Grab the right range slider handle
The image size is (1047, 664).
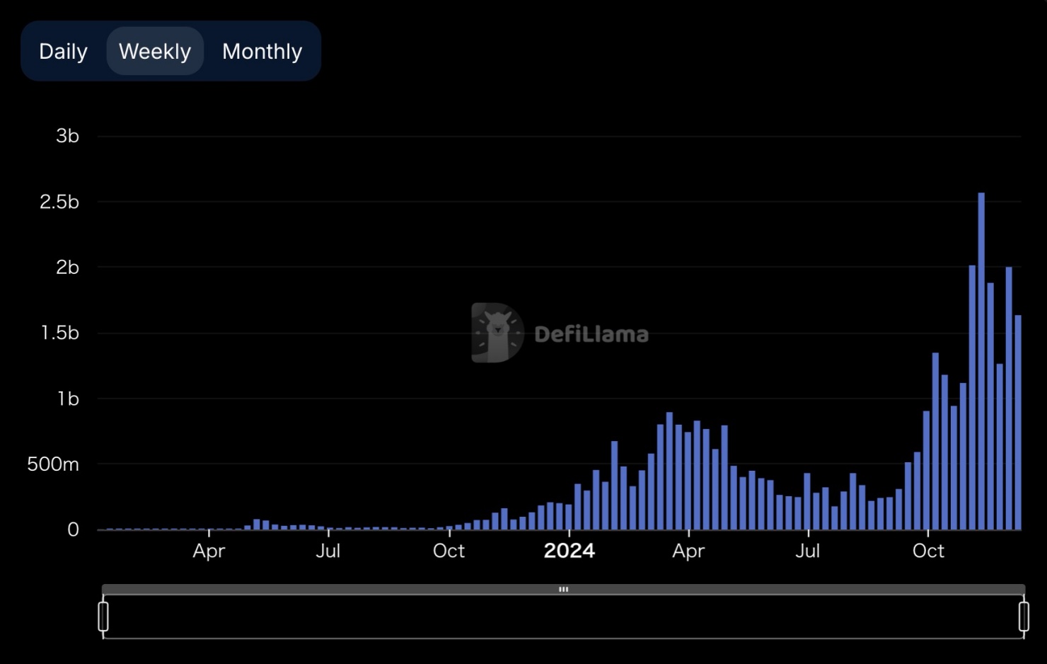(x=1024, y=616)
